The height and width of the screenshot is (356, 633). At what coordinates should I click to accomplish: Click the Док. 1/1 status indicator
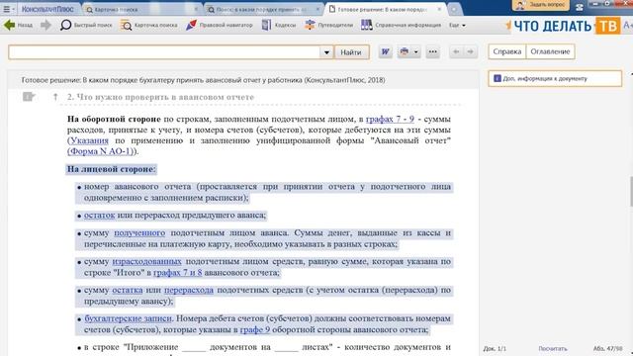(495, 348)
